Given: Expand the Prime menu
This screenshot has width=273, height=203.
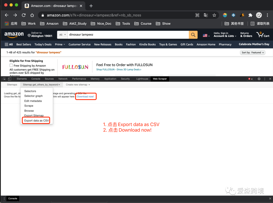Looking at the screenshot, I should click(60, 44).
